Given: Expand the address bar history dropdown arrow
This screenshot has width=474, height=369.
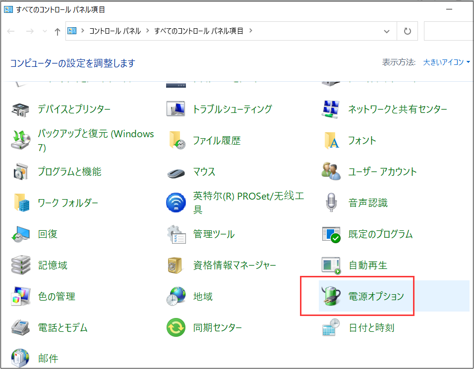Looking at the screenshot, I should (387, 31).
